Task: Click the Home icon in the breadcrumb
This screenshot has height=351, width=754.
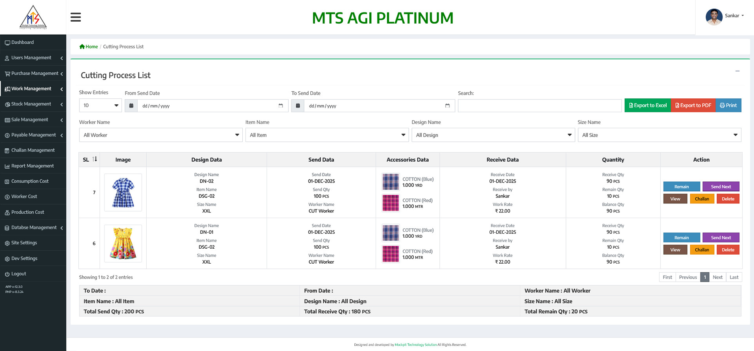Action: (x=82, y=47)
